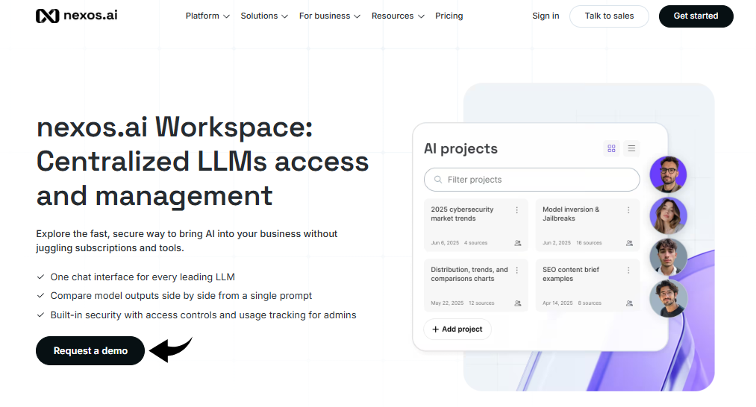This screenshot has width=756, height=407.
Task: Expand the Resources menu
Action: pos(398,16)
